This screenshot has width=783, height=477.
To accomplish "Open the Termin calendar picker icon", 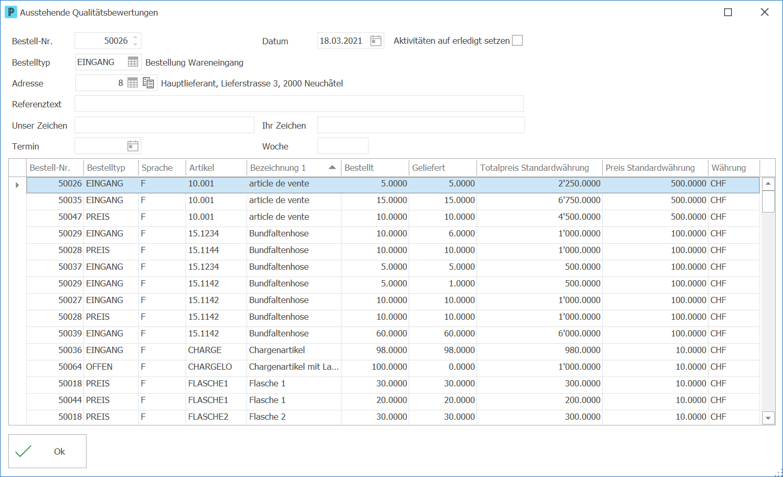I will (133, 146).
